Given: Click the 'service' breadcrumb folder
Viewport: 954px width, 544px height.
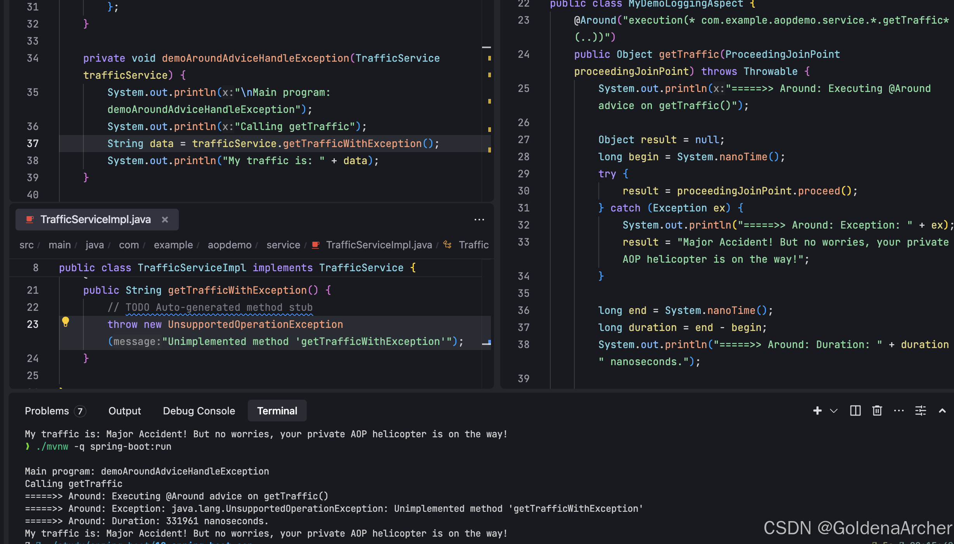Looking at the screenshot, I should 283,245.
